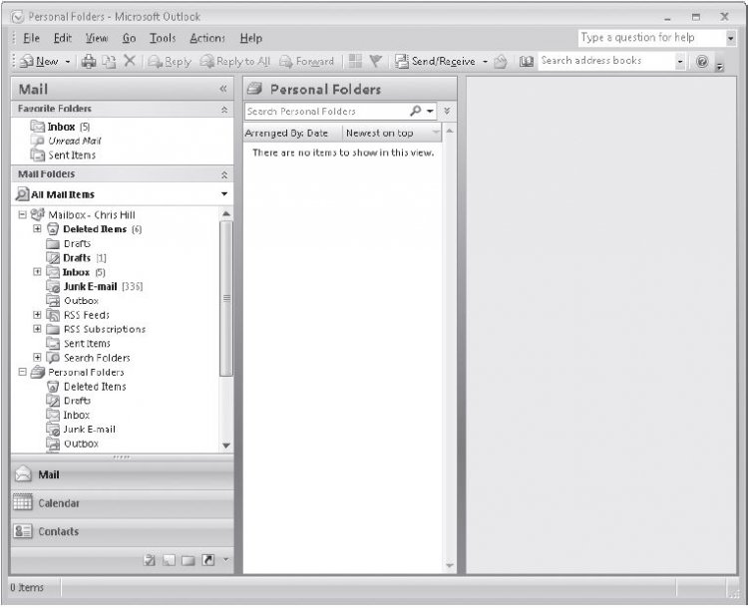This screenshot has width=748, height=608.
Task: Open Configure buttons arrow in navigation bar
Action: coord(226,559)
